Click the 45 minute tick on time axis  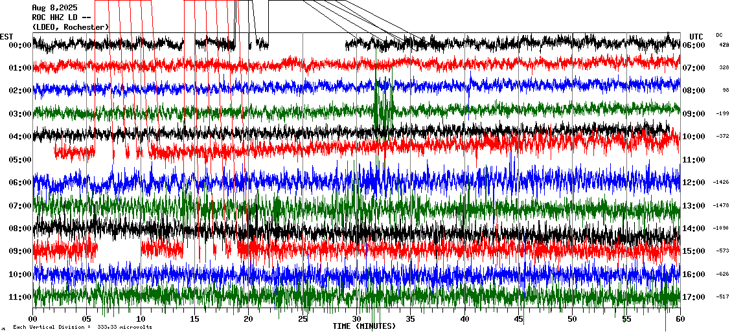point(518,319)
